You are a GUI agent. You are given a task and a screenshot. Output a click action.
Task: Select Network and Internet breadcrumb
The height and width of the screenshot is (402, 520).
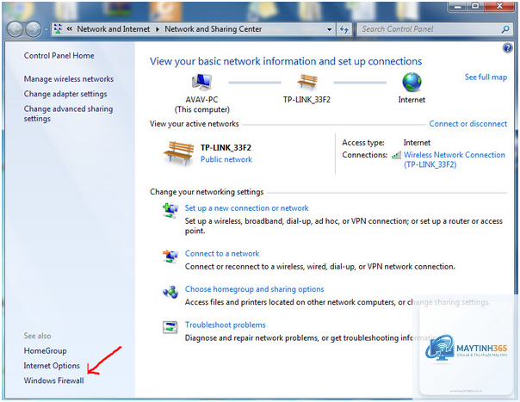click(x=114, y=29)
